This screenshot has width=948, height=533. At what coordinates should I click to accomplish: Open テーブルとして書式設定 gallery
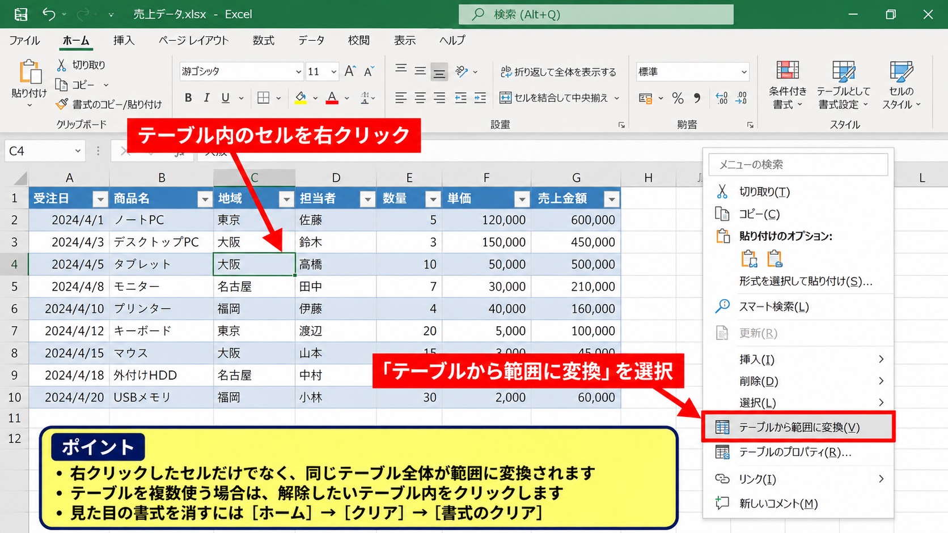pos(843,86)
